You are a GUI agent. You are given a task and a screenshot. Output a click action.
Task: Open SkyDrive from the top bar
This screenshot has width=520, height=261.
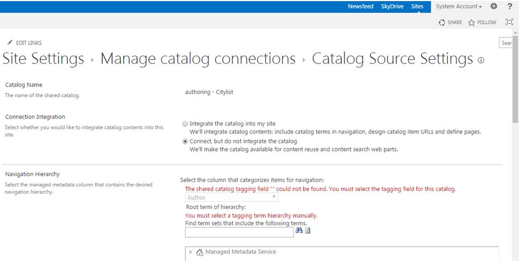pyautogui.click(x=392, y=7)
